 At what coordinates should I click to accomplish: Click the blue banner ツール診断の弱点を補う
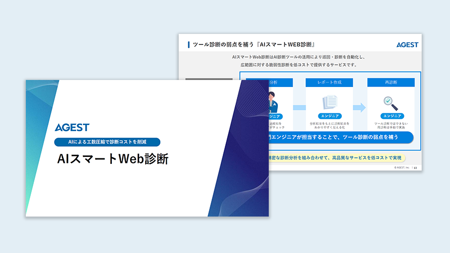[341, 137]
